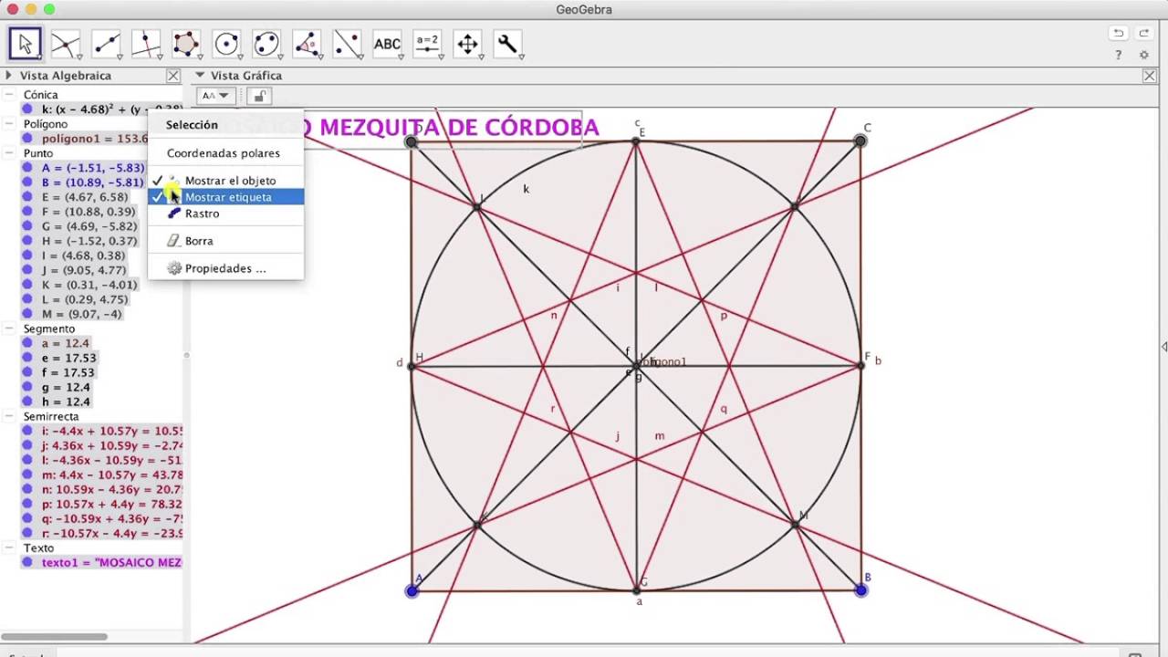
Task: Open the help question mark
Action: (1119, 55)
